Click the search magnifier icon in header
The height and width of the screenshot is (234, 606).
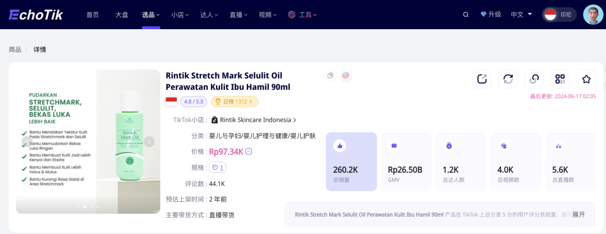click(x=466, y=15)
